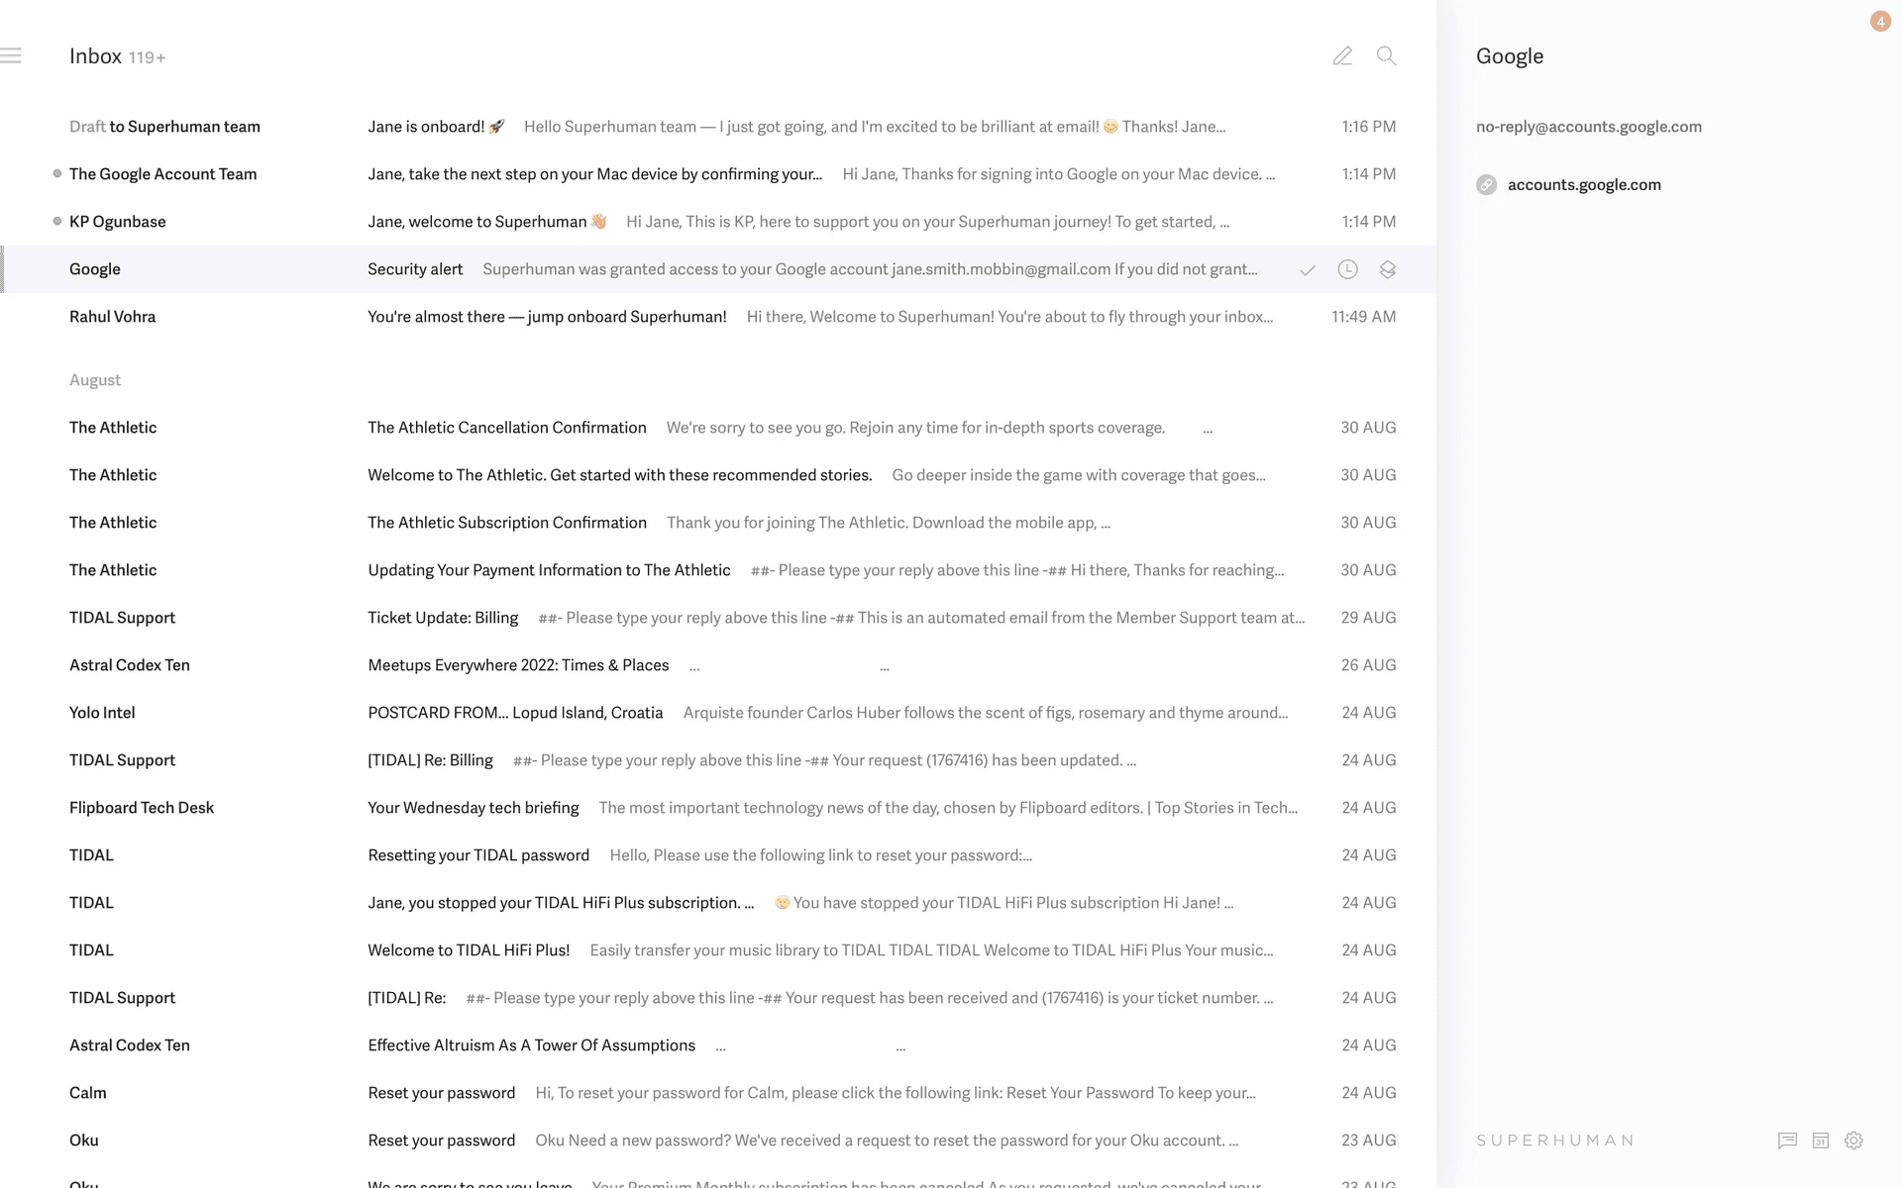Open settings gear in bottom right

coord(1853,1140)
